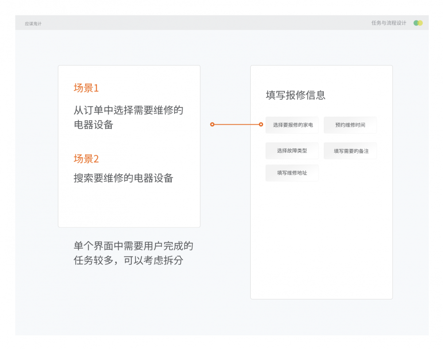Screen dimensions: 443x349
Task: Click the 填写报修信息 title
Action: click(295, 95)
